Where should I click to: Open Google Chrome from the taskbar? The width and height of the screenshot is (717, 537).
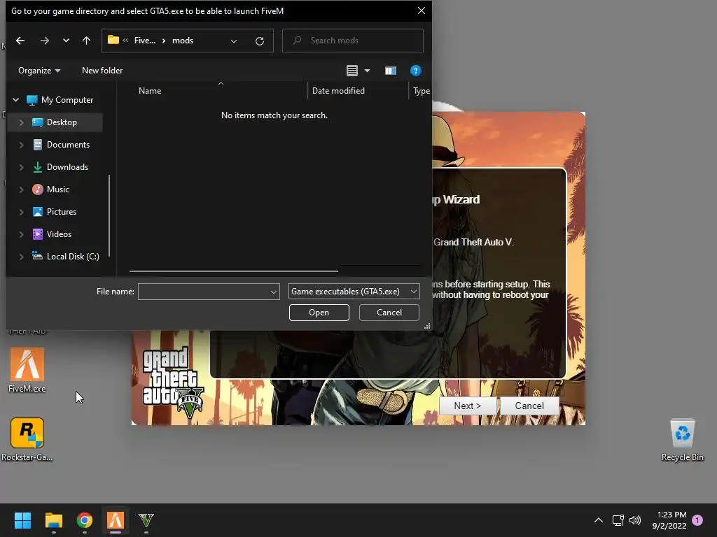pyautogui.click(x=85, y=520)
